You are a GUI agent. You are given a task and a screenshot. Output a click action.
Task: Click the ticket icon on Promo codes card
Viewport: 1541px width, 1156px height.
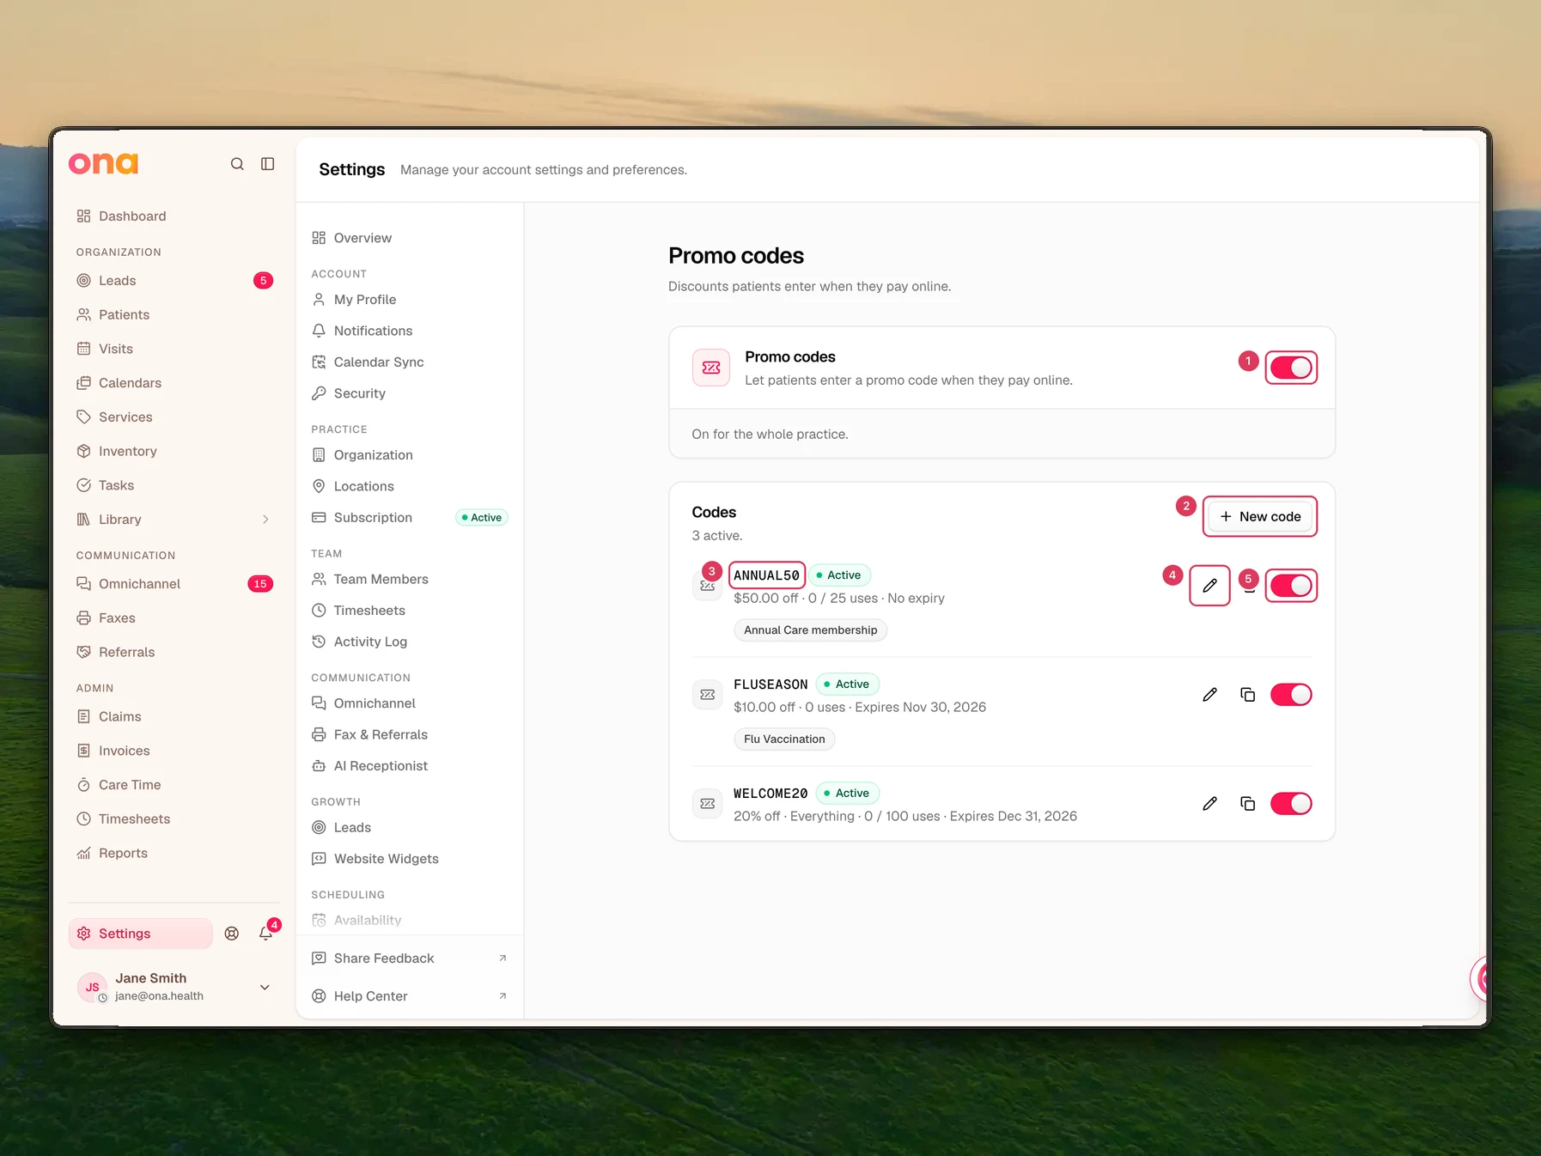click(711, 368)
